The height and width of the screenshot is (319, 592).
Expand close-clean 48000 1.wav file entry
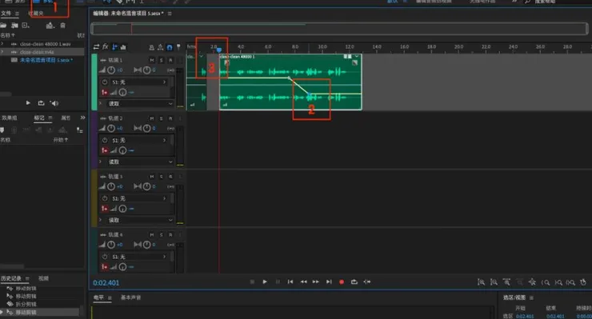[2, 44]
